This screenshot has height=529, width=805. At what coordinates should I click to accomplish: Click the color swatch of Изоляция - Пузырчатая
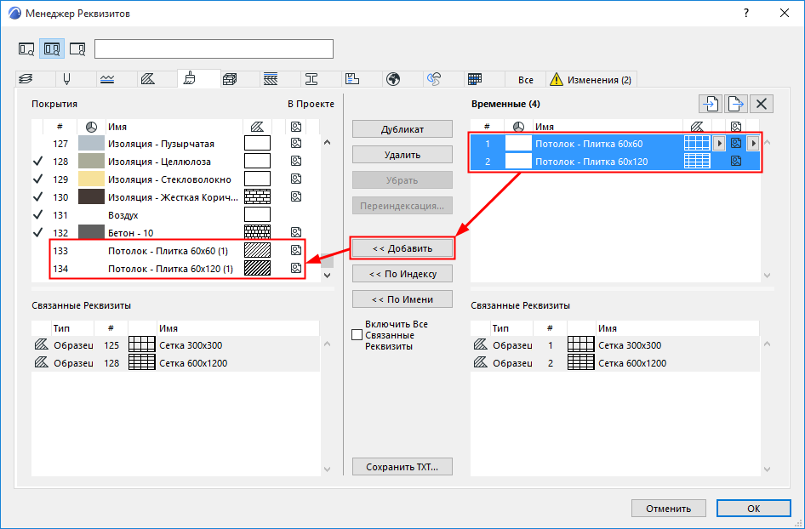tap(91, 144)
